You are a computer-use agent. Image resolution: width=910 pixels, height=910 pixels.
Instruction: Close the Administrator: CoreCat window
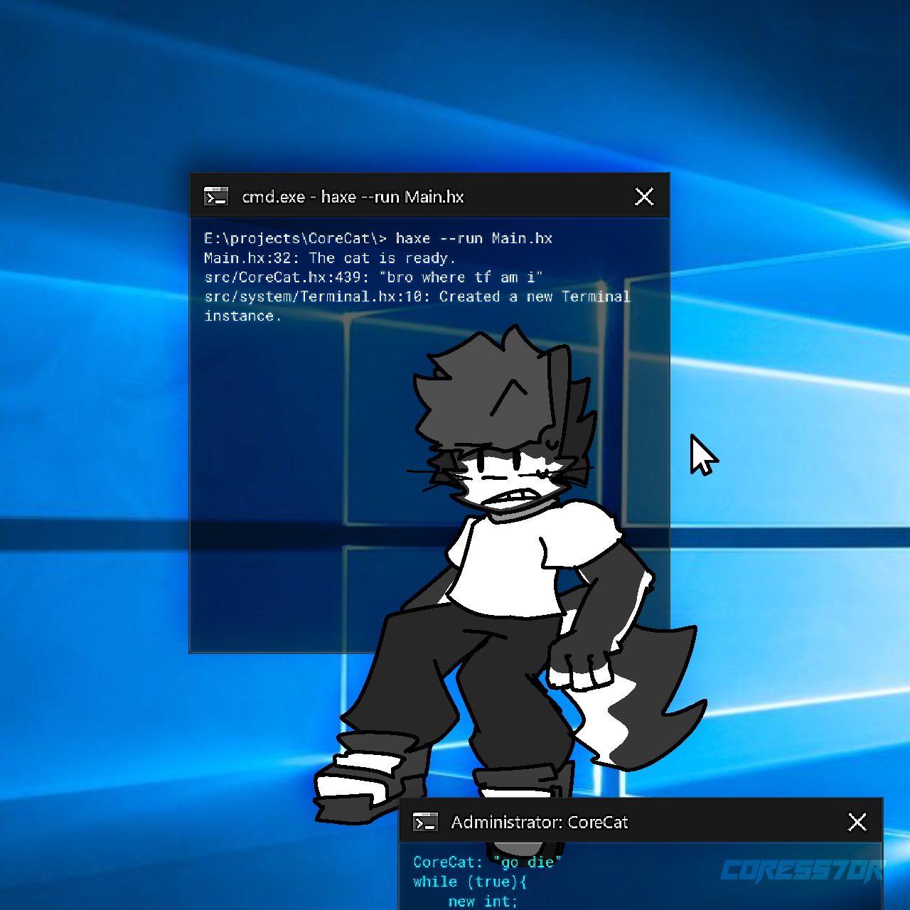click(857, 822)
